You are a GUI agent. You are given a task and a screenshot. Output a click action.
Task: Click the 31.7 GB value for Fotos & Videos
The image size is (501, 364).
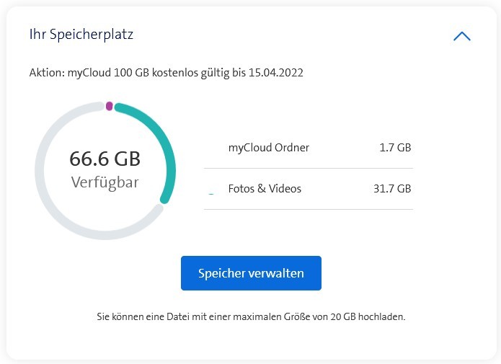click(x=391, y=189)
